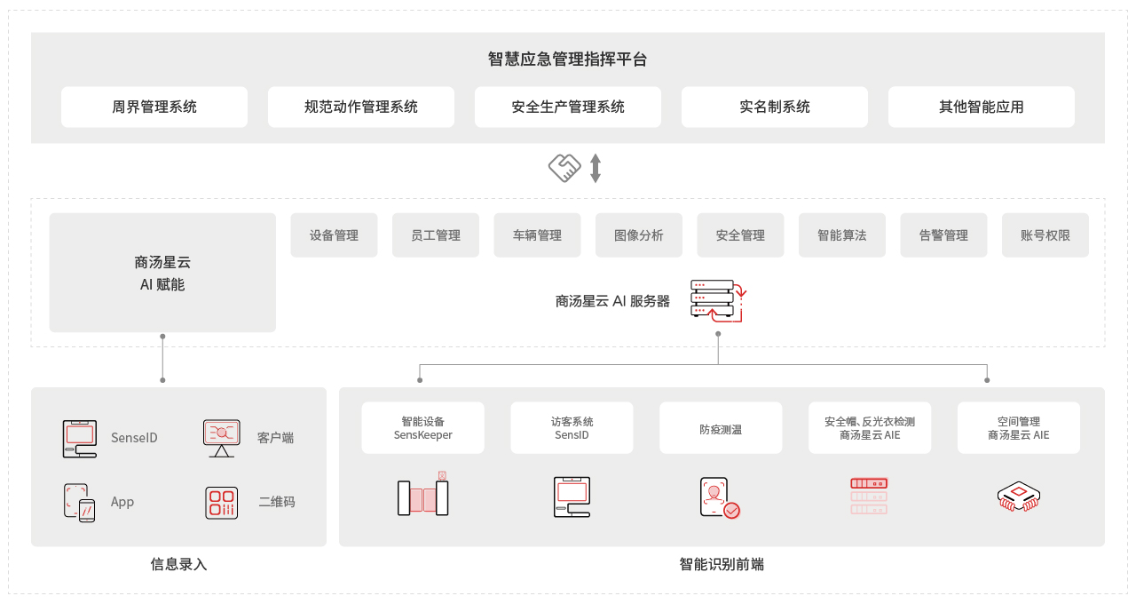Click the 商汤星云 AI 赋能 panel

[x=162, y=273]
